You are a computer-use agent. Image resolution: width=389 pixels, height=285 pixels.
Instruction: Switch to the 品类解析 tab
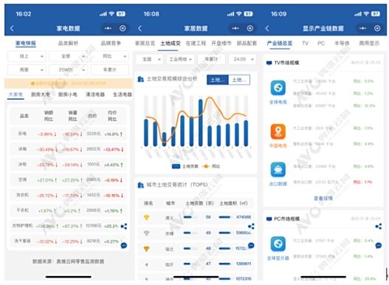(68, 44)
